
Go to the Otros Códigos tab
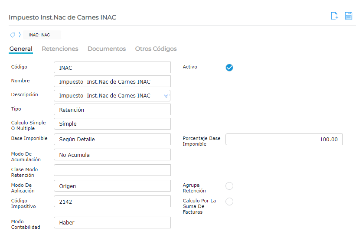point(156,49)
